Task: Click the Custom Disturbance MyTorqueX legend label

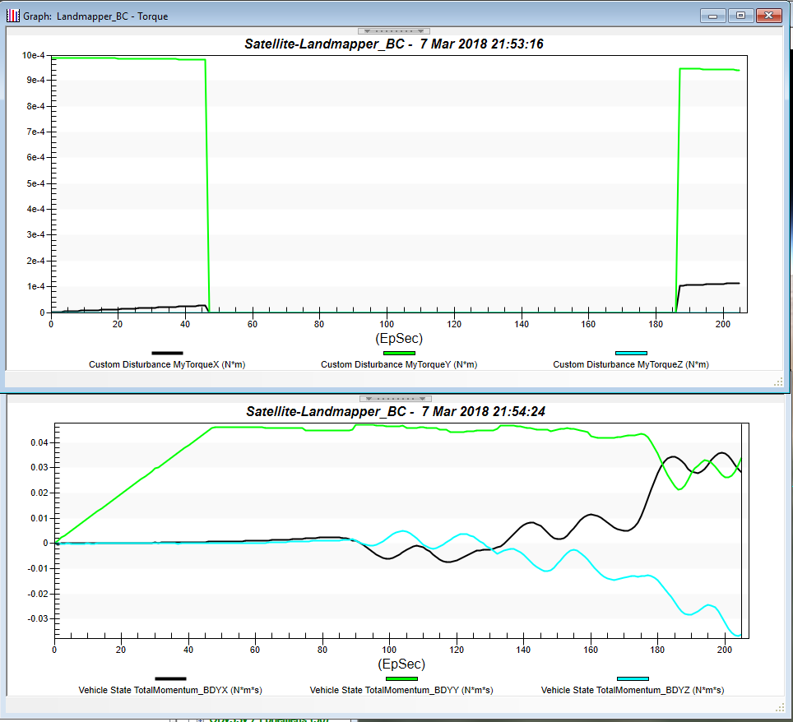Action: [x=167, y=364]
